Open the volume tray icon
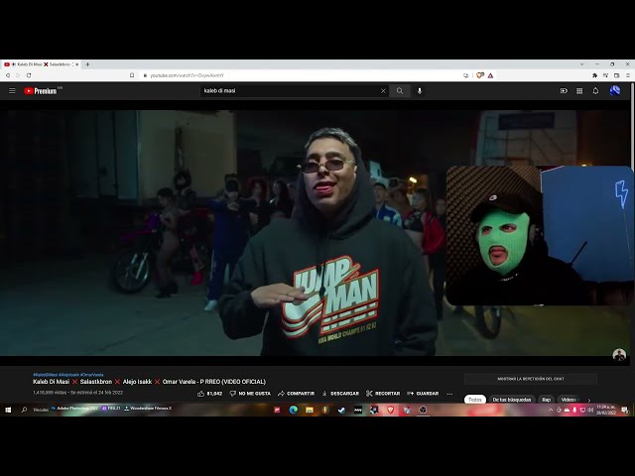 pyautogui.click(x=590, y=410)
